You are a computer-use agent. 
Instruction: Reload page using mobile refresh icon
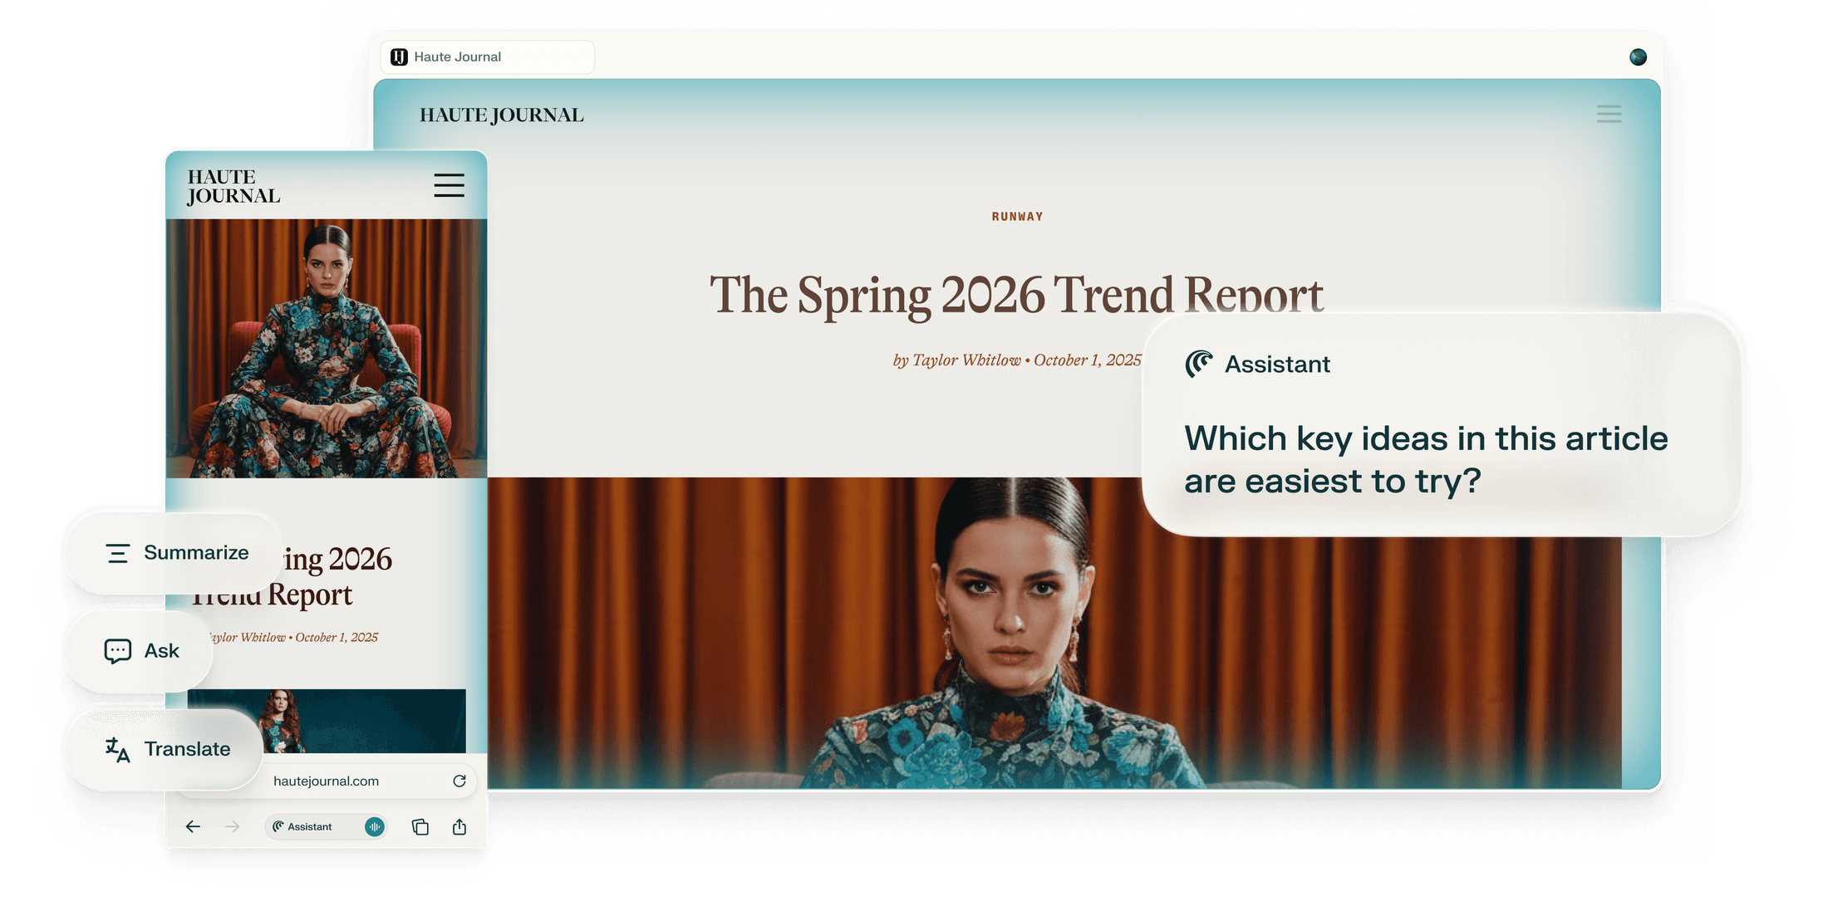[459, 781]
